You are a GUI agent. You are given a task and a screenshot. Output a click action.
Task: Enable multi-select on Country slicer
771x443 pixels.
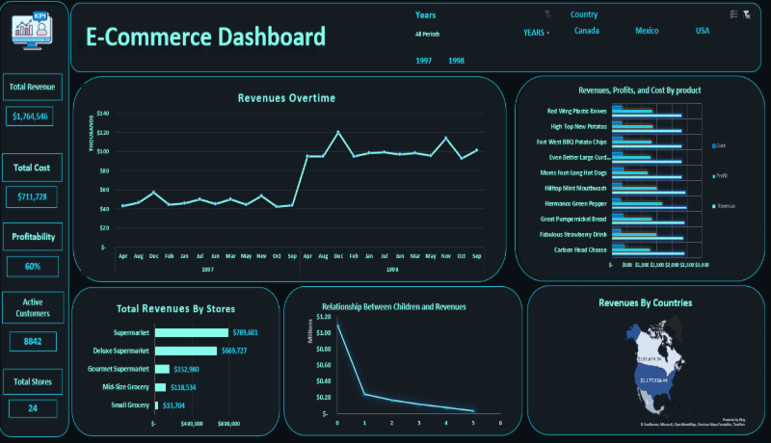point(733,14)
